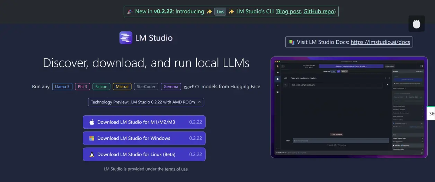Image resolution: width=435 pixels, height=182 pixels.
Task: Click the Windows logo in the Windows download button
Action: pyautogui.click(x=92, y=138)
